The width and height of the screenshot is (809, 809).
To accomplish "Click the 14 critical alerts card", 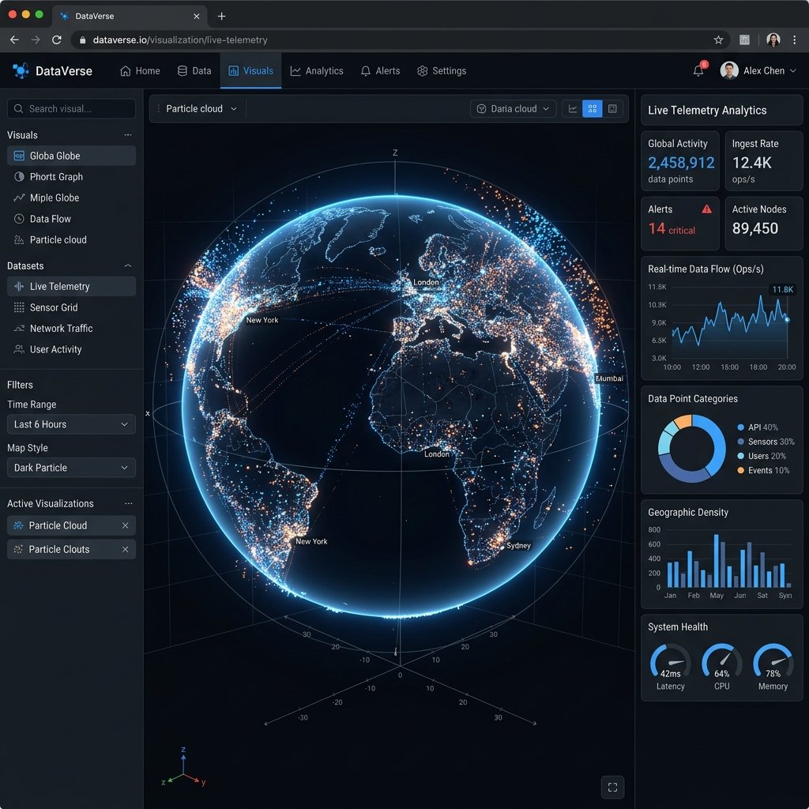I will 679,223.
